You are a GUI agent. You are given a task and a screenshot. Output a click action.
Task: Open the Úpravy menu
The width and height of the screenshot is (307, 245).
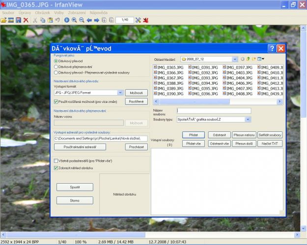pyautogui.click(x=25, y=13)
